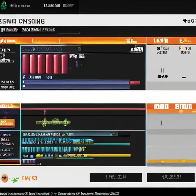Click the cyan vertical-striped waveform row
This screenshot has width=196, height=196.
(54, 149)
